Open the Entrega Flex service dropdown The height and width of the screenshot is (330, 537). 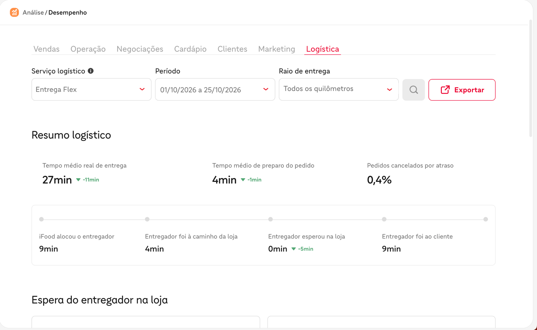pyautogui.click(x=91, y=90)
